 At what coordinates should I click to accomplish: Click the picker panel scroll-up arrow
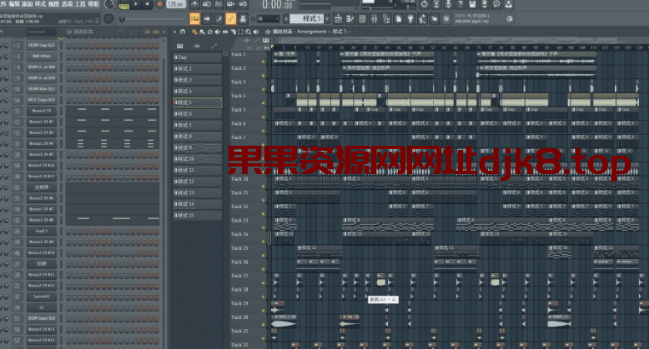(x=225, y=54)
